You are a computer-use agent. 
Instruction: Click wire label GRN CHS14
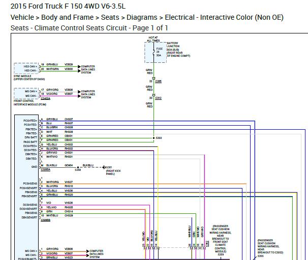[59, 211]
